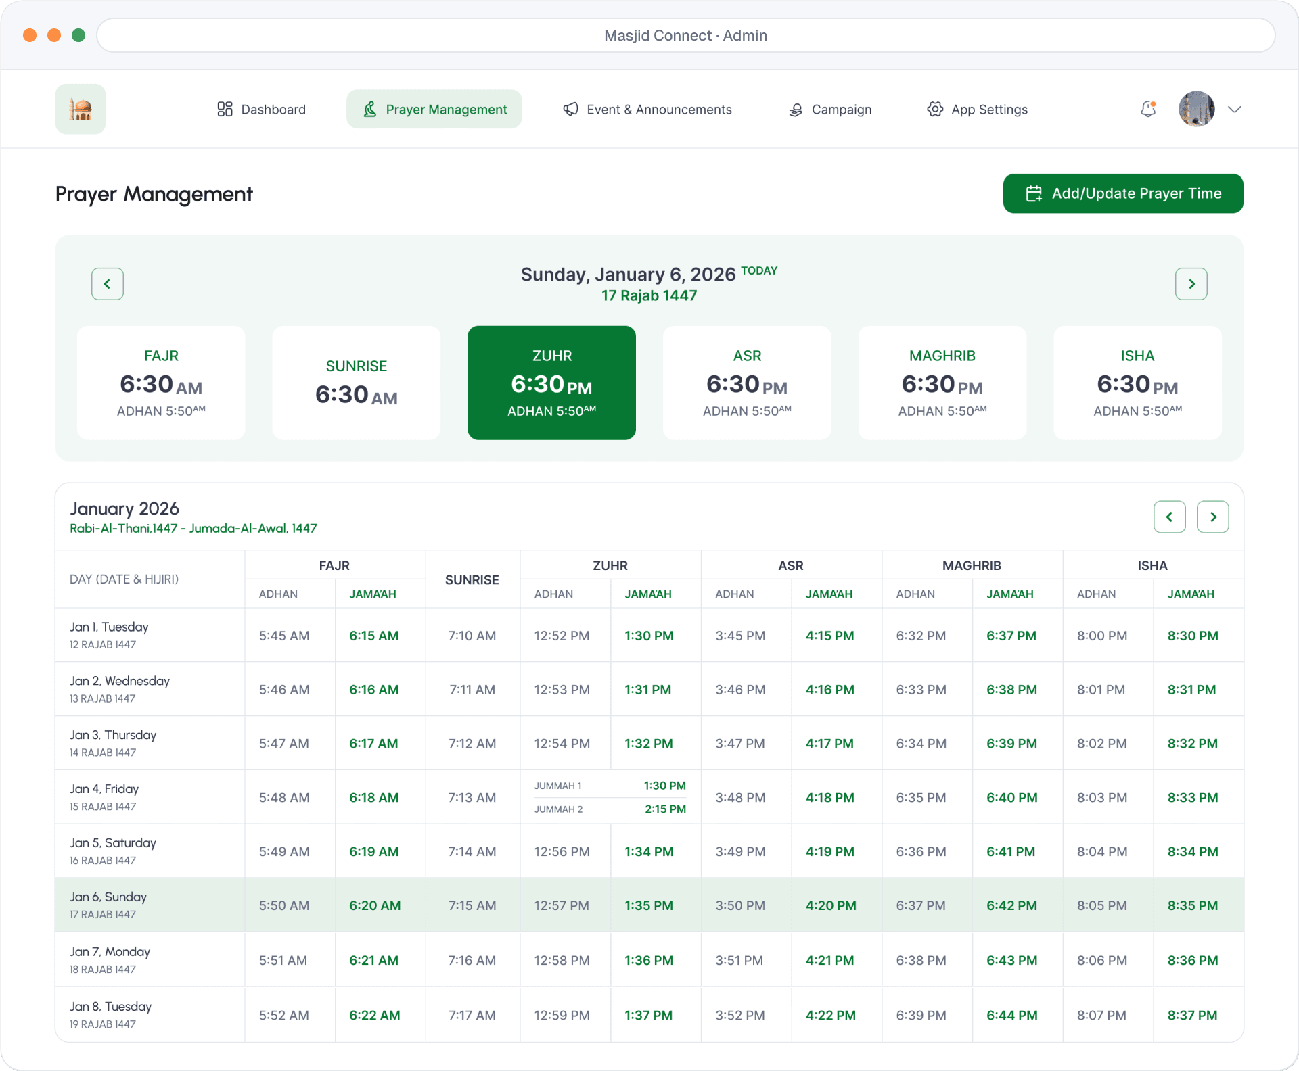Go to previous day arrow
The width and height of the screenshot is (1299, 1071).
(x=108, y=284)
